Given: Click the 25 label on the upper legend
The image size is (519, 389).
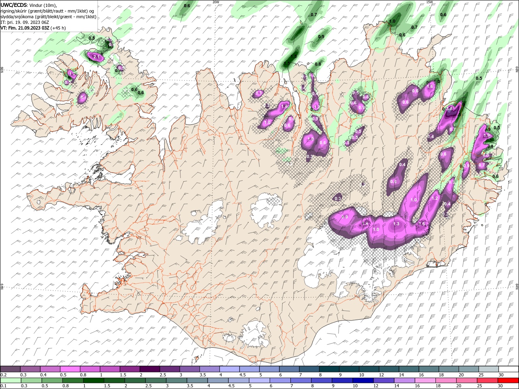Looking at the screenshot, I should [481, 375].
